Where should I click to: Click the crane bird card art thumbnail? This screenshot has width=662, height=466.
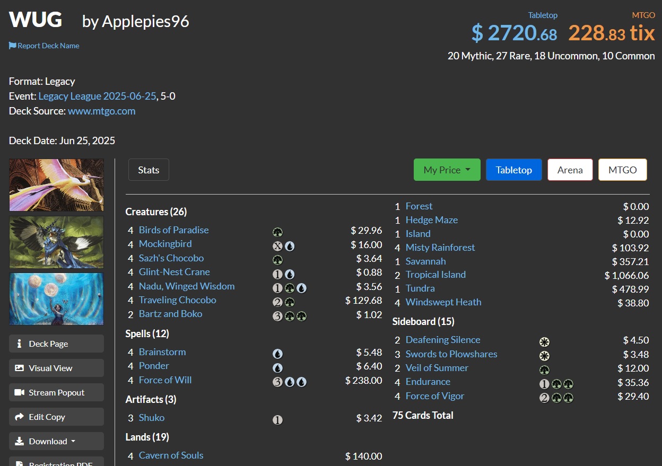coord(56,185)
